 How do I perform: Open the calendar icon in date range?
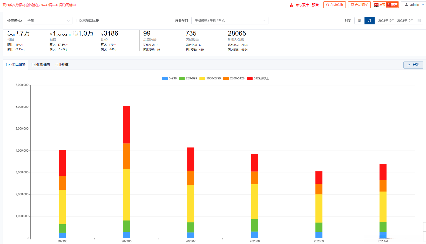pos(419,20)
